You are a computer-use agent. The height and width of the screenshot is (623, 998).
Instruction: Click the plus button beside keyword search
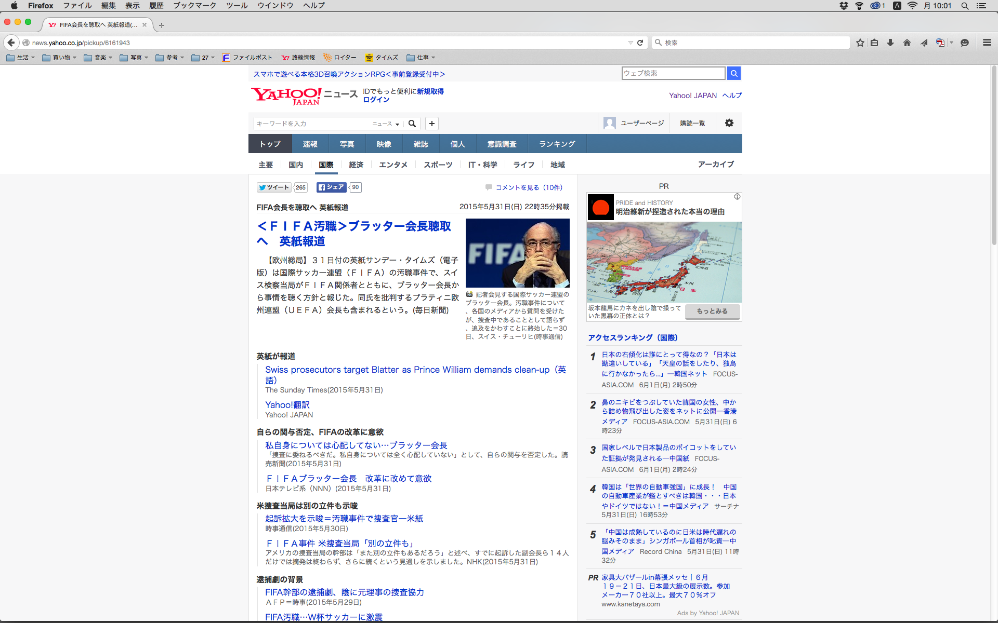click(x=431, y=124)
